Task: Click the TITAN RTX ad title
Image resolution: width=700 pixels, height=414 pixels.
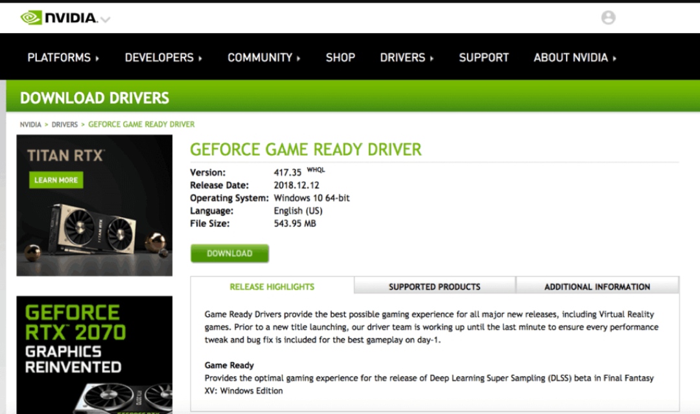Action: point(65,155)
